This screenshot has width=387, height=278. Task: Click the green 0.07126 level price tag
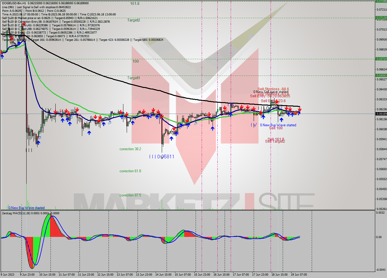tap(381, 18)
